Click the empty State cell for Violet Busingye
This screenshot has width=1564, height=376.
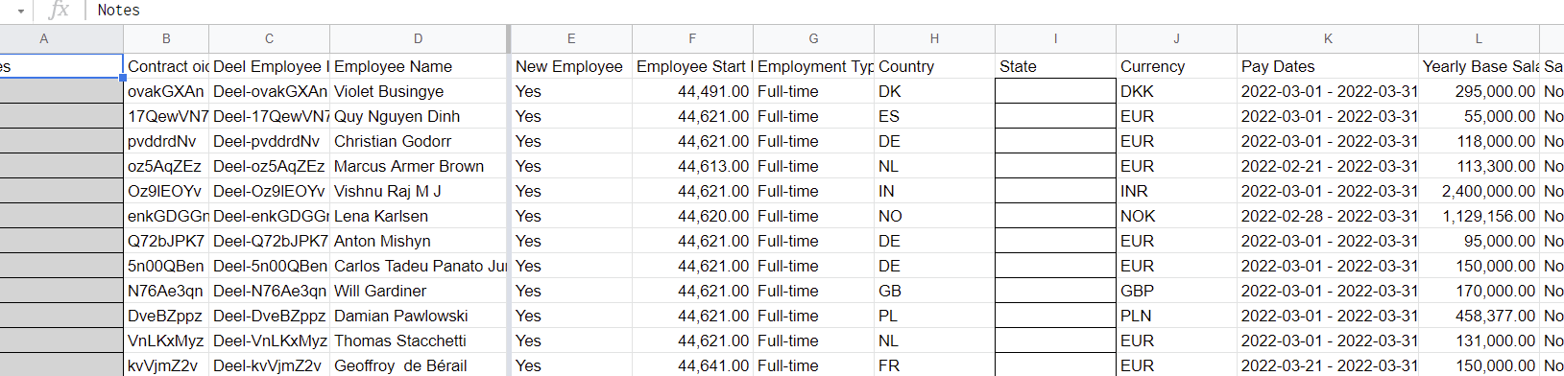(1055, 91)
